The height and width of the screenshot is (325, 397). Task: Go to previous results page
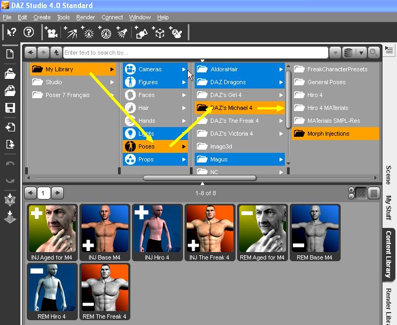pos(31,193)
